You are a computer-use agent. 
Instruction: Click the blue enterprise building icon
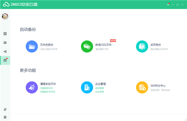click(x=87, y=87)
